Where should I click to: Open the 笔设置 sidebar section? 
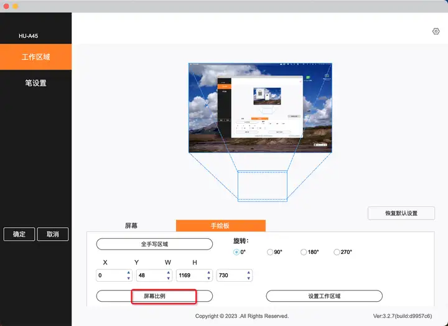[x=35, y=83]
